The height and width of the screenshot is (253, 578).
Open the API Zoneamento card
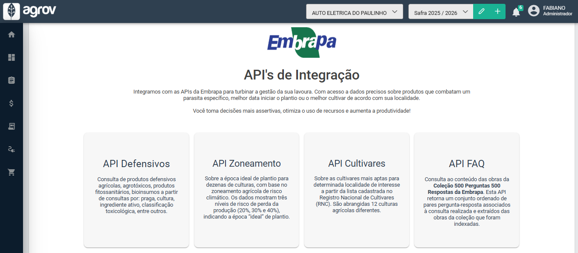coord(246,190)
